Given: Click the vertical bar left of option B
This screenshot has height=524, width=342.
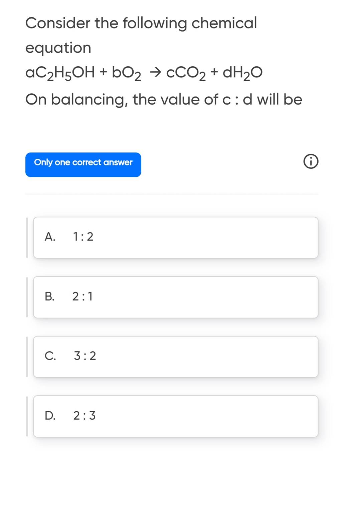Looking at the screenshot, I should point(27,297).
